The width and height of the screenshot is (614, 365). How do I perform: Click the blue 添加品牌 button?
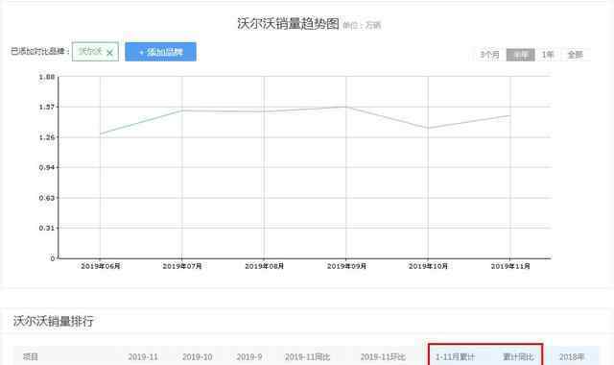[x=160, y=52]
